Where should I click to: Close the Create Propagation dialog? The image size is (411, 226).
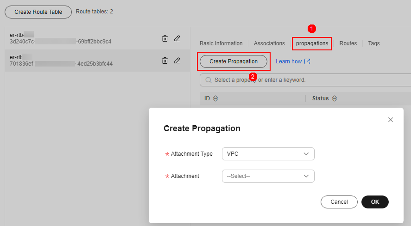(x=390, y=120)
